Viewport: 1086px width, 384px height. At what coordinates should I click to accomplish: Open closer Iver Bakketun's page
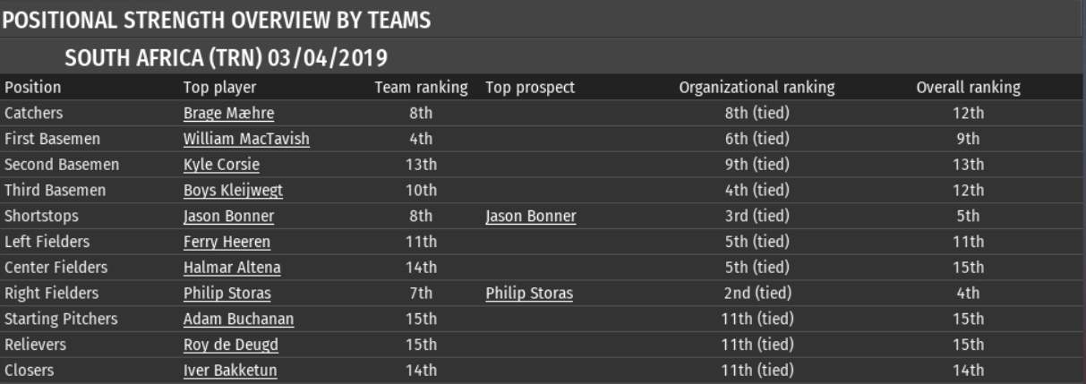229,370
